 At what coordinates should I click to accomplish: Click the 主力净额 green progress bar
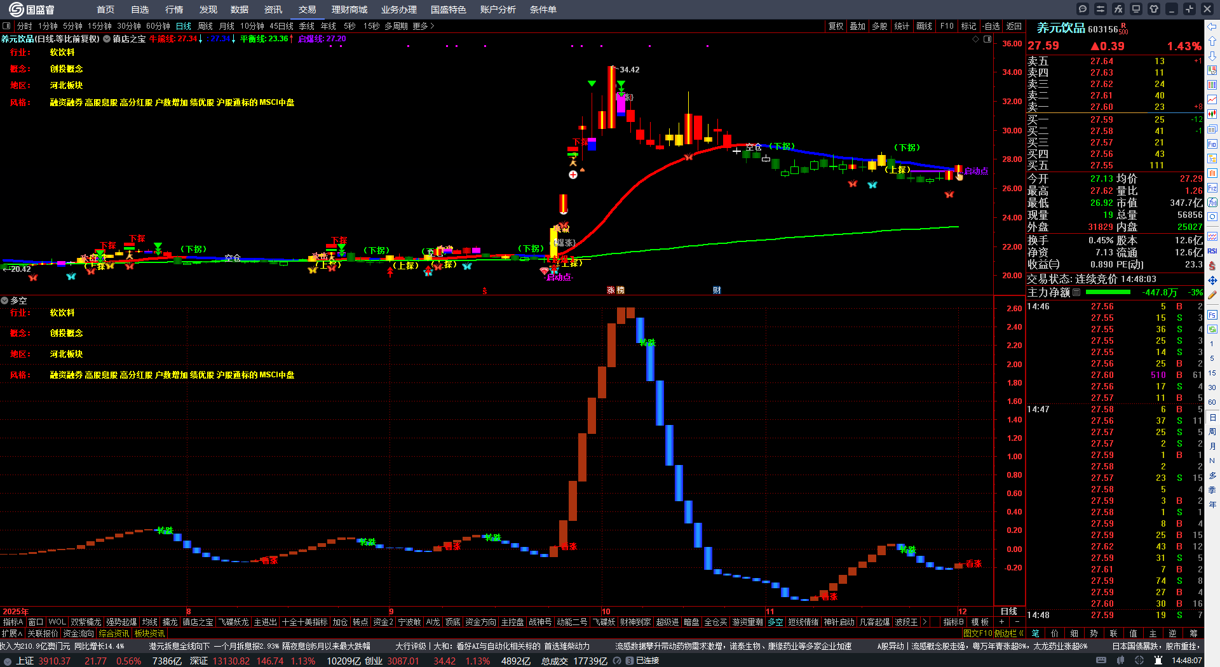tap(1108, 292)
